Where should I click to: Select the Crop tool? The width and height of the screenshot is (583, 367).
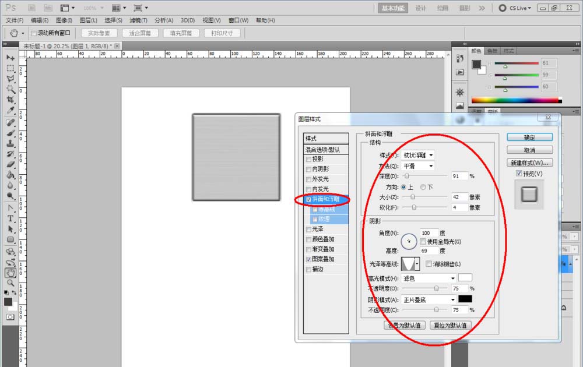[x=10, y=100]
